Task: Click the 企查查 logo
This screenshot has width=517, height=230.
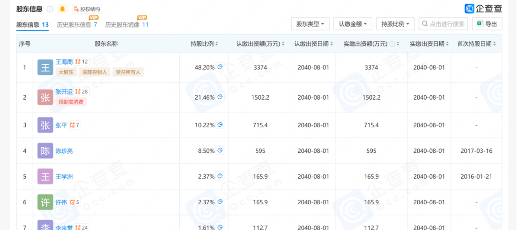Action: coord(483,8)
